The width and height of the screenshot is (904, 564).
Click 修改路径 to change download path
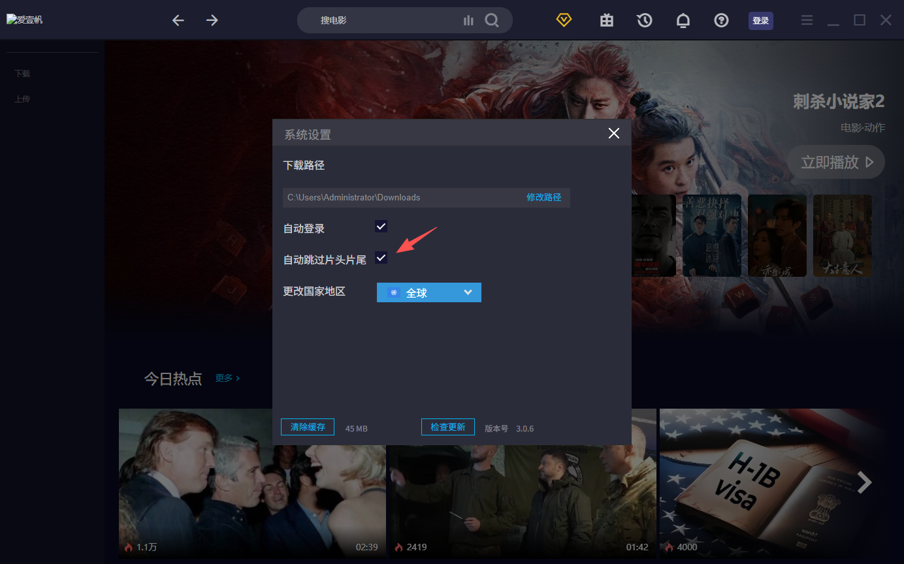543,197
